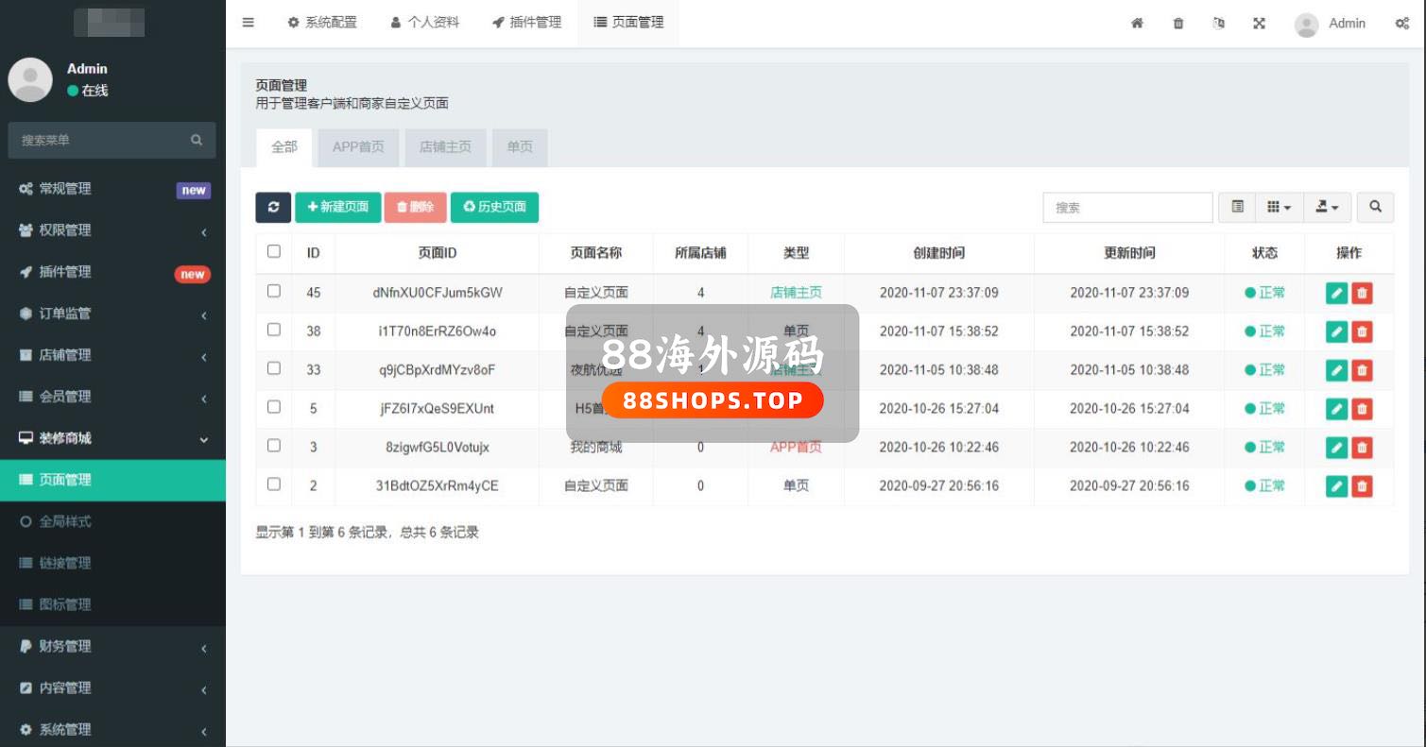Click the 搜索 input field above table

[x=1126, y=208]
